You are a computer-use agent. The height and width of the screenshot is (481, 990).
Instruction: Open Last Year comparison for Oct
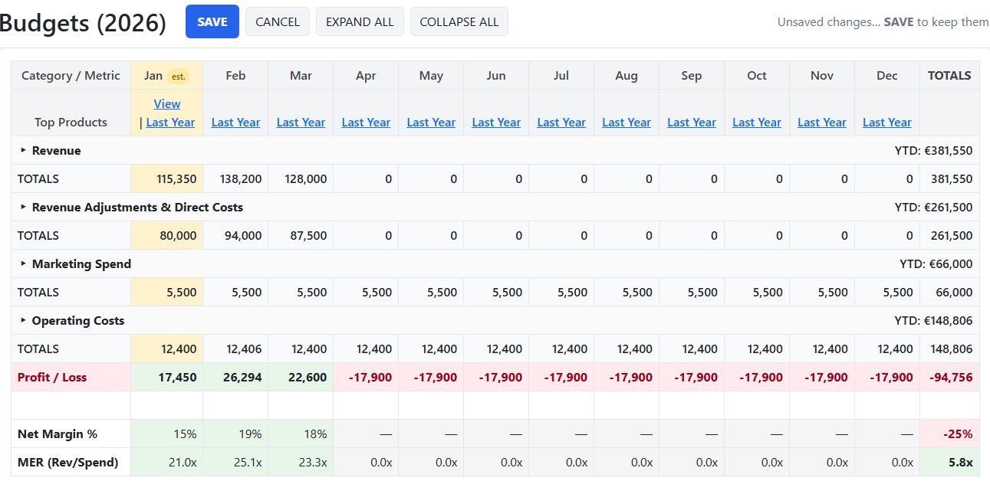coord(757,122)
